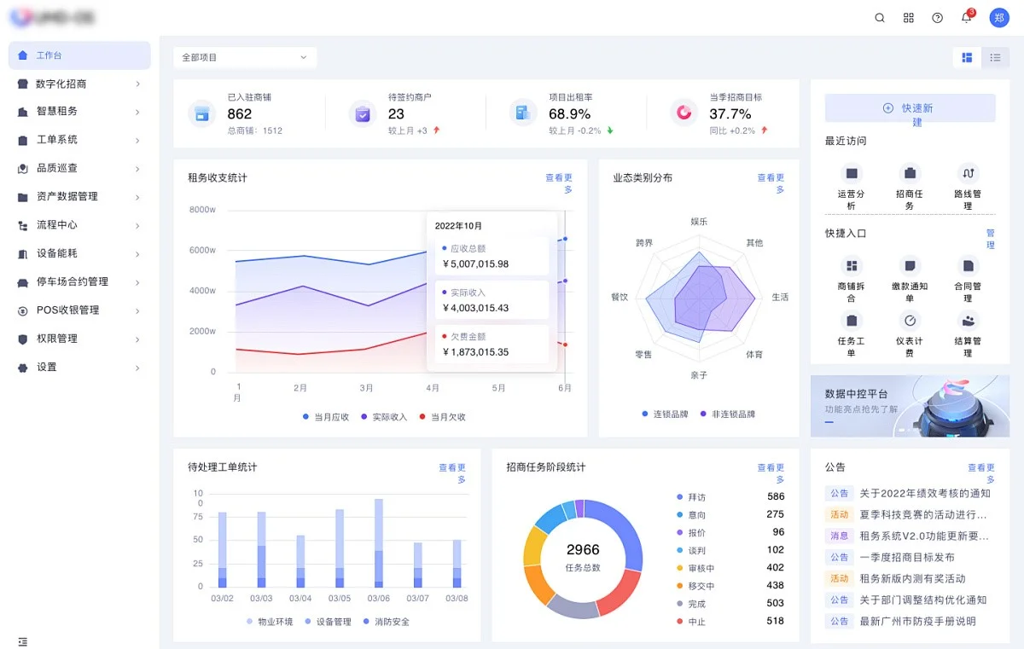Viewport: 1024px width, 649px height.
Task: Click 查看更多 in 待处理工单统计
Action: coord(454,473)
